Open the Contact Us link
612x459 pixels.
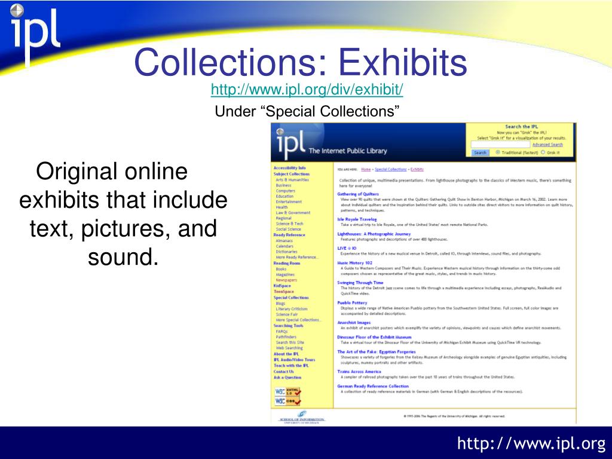tap(284, 372)
